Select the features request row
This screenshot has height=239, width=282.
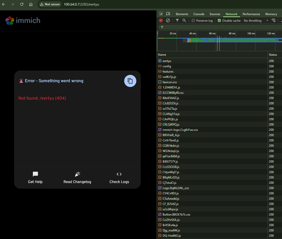pyautogui.click(x=220, y=72)
